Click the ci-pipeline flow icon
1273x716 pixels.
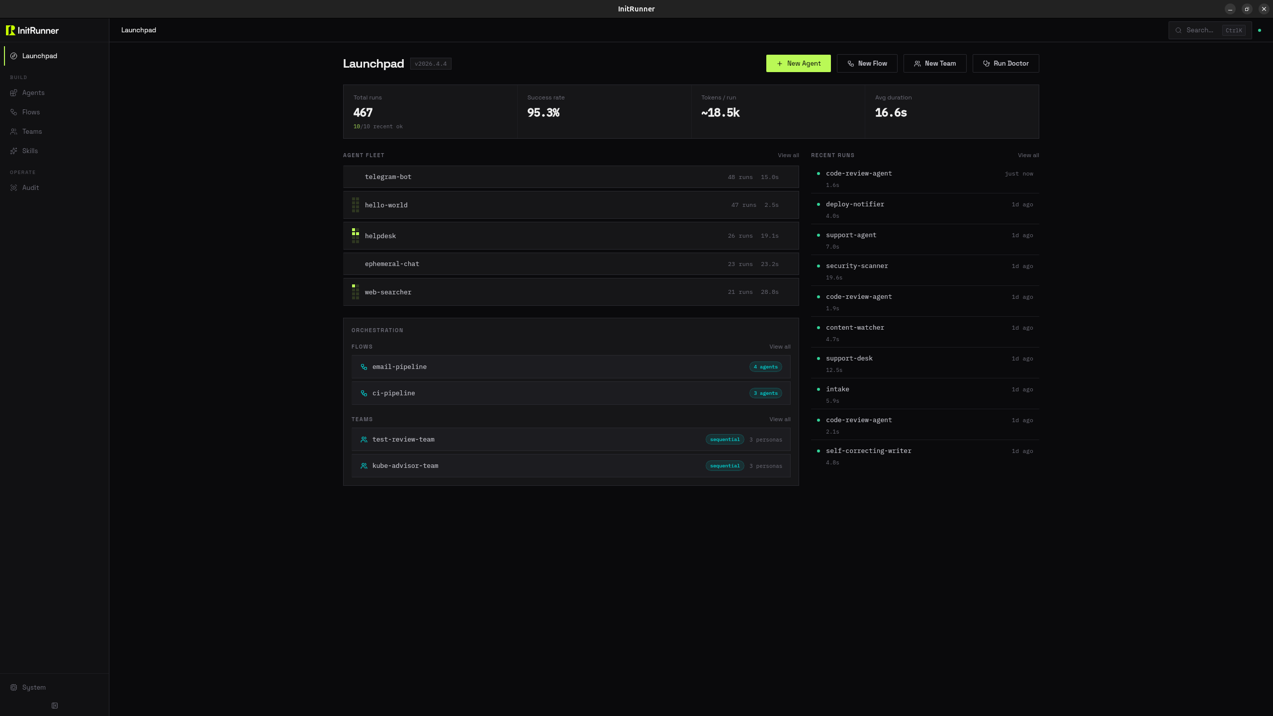[364, 393]
